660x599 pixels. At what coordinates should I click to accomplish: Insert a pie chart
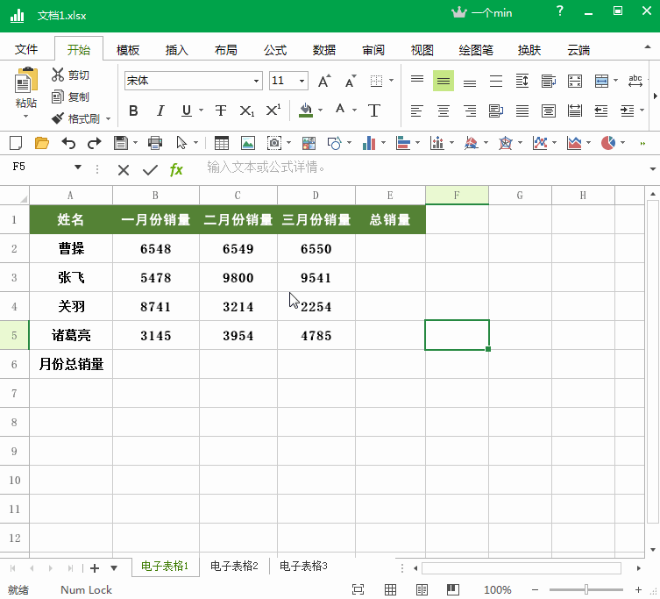click(x=607, y=143)
